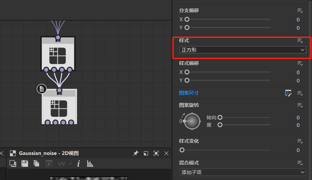Screen dimensions: 312x180
Task: Click the 样式偏移 X value field
Action: click(298, 72)
